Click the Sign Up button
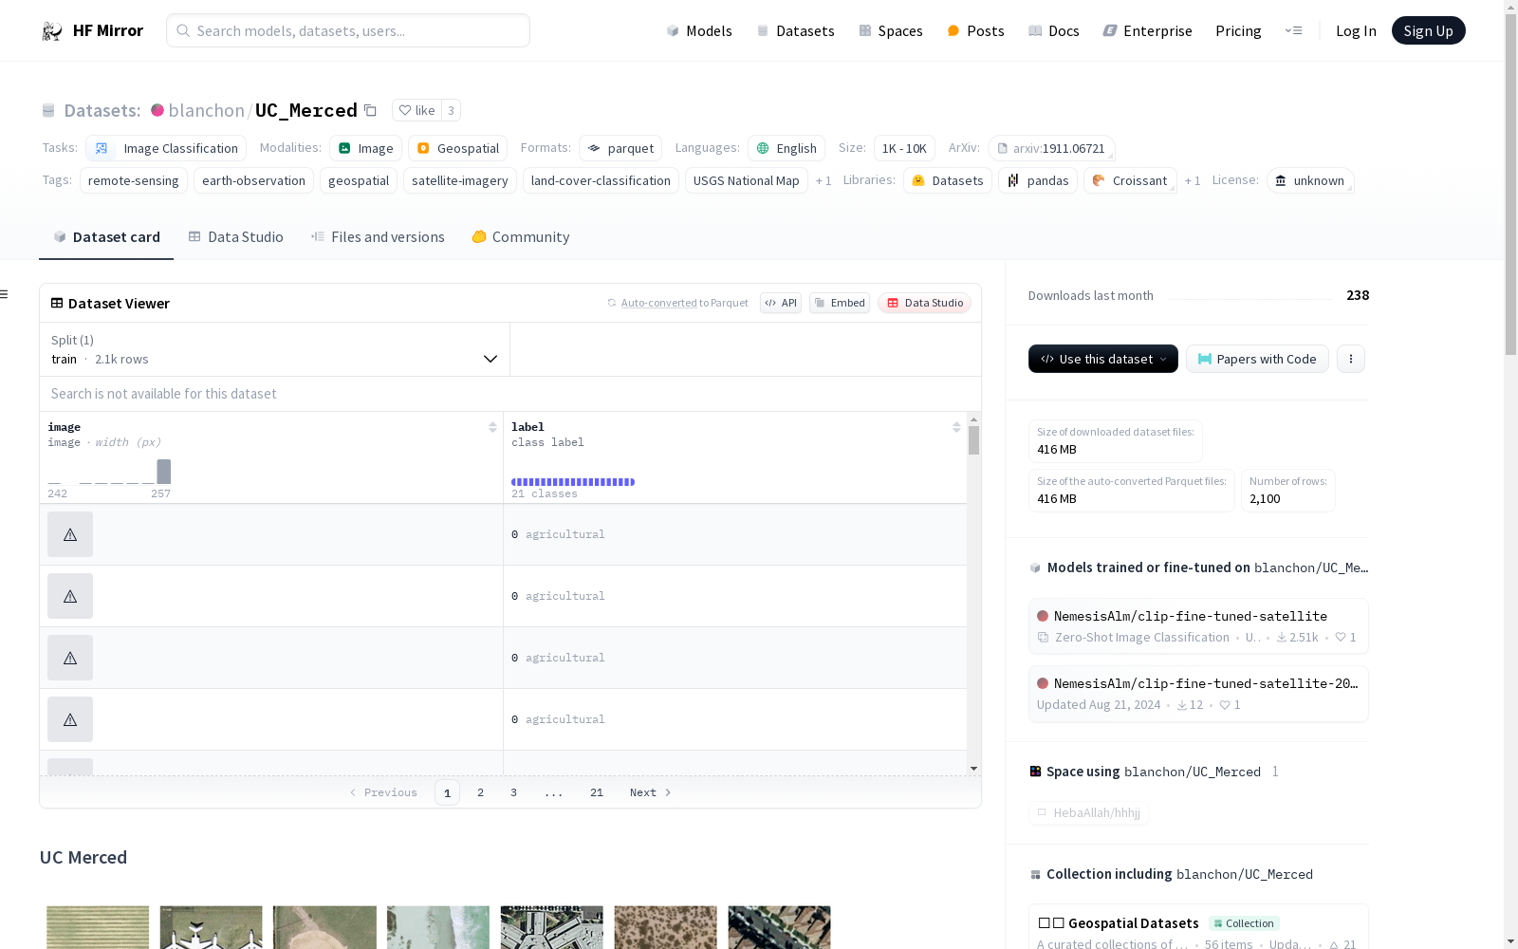 (1429, 30)
